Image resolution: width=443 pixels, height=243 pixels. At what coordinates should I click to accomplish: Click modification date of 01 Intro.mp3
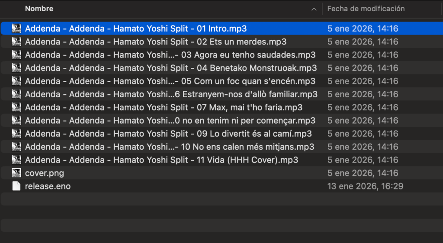click(363, 29)
